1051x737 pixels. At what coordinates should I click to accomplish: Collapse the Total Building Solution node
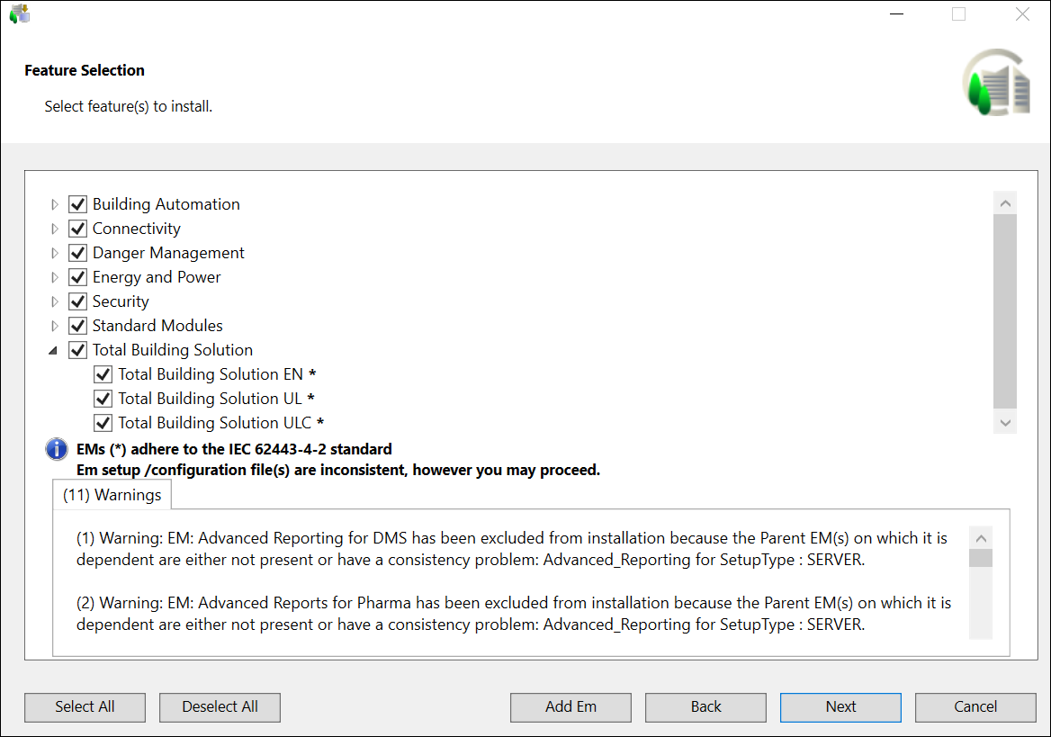coord(52,350)
